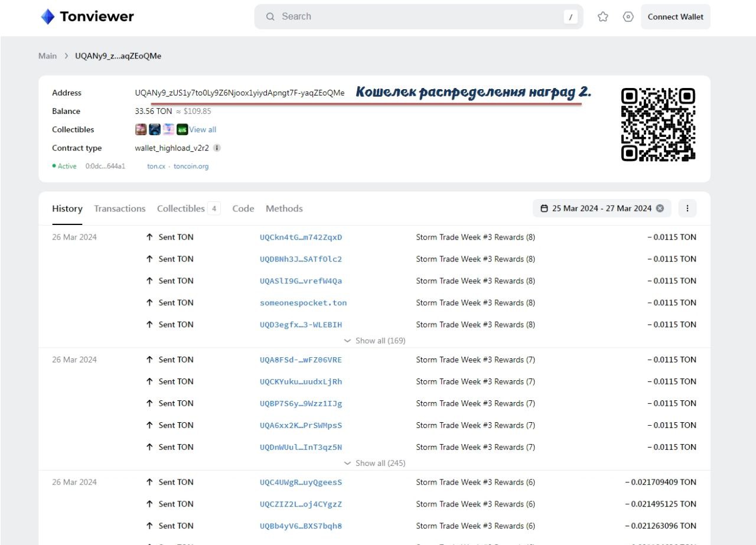Click the full wallet address text
This screenshot has width=756, height=545.
tap(240, 93)
